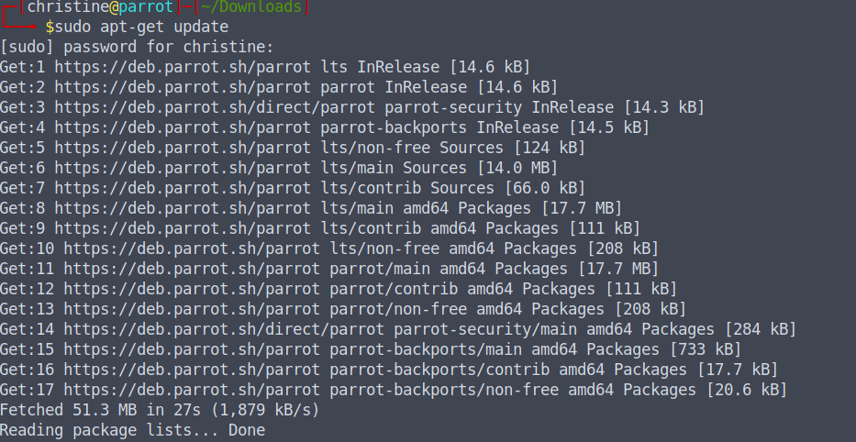The width and height of the screenshot is (856, 442).
Task: Click the '[733 kB]' size on Get:15
Action: [x=705, y=349]
